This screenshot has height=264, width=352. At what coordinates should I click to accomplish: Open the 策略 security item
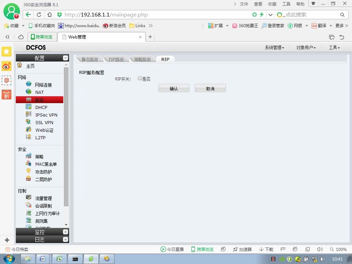39,156
